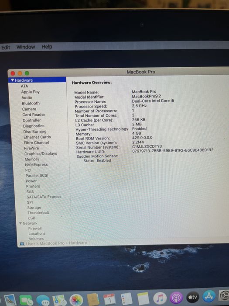Zoom the window with green button

(27, 73)
